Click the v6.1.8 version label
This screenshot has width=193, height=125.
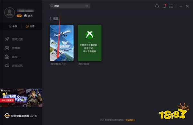point(33,116)
